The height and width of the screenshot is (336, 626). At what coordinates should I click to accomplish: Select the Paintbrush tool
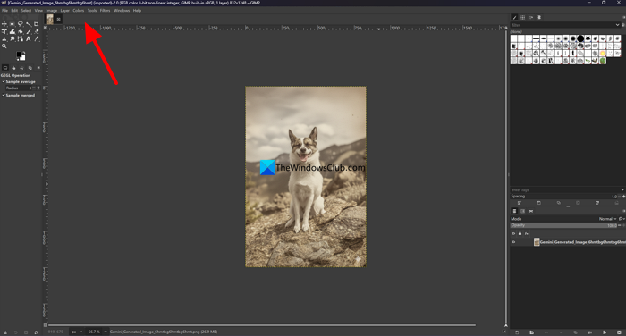pos(29,31)
